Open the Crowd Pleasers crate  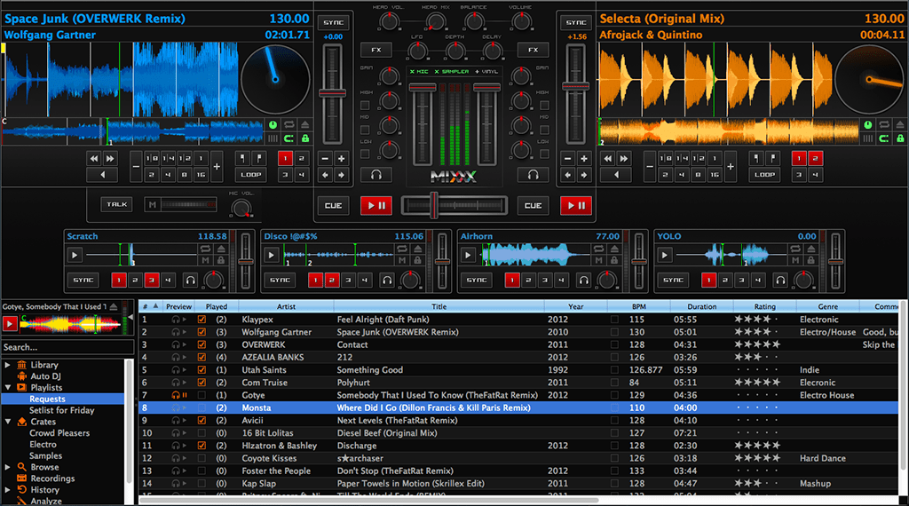click(59, 433)
